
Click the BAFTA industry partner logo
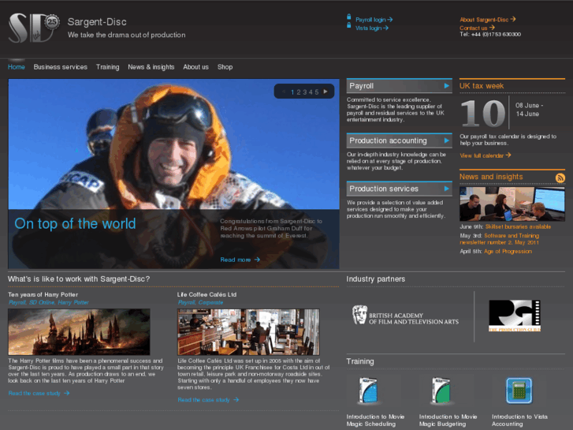pyautogui.click(x=405, y=315)
